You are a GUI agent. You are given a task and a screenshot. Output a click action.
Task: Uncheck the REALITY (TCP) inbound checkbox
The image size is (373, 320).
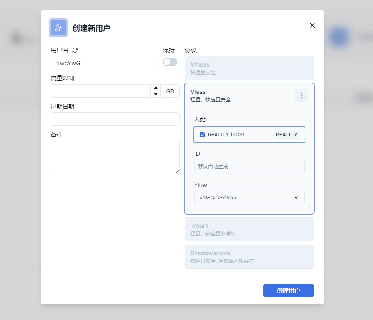(202, 135)
